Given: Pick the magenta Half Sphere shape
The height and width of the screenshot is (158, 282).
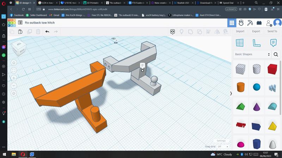Looking at the screenshot, I should pos(240,144).
